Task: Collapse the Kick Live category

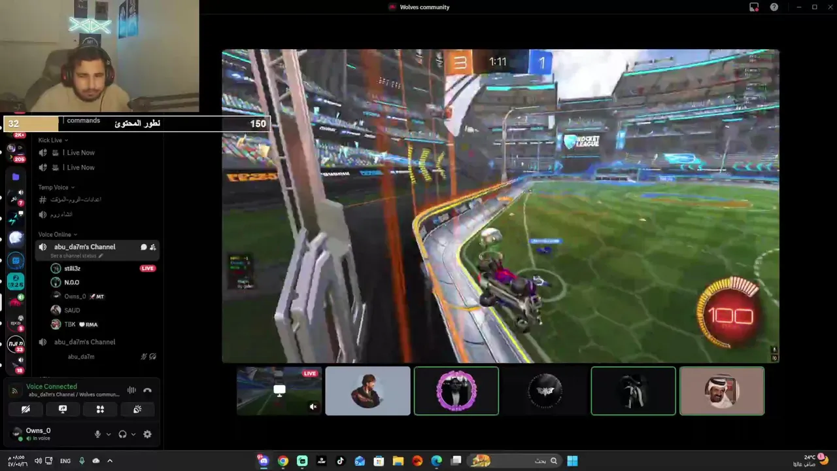Action: click(x=53, y=140)
